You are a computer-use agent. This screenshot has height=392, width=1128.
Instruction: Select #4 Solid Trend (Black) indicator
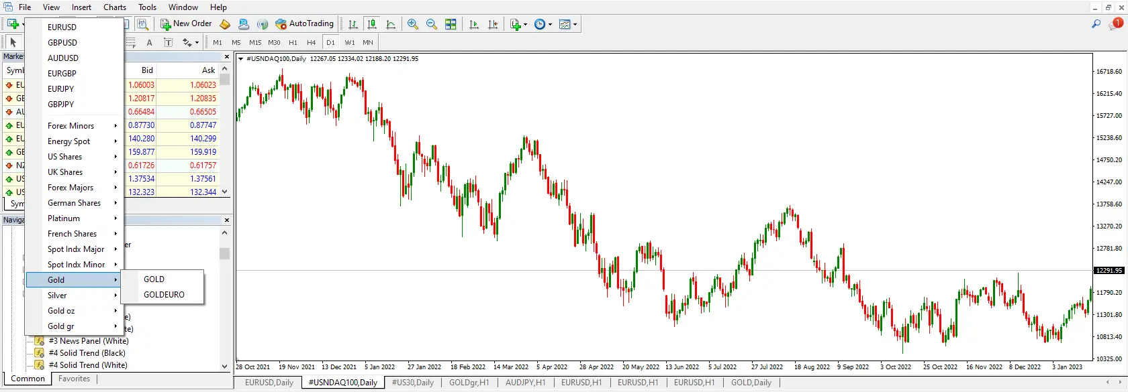[x=87, y=353]
